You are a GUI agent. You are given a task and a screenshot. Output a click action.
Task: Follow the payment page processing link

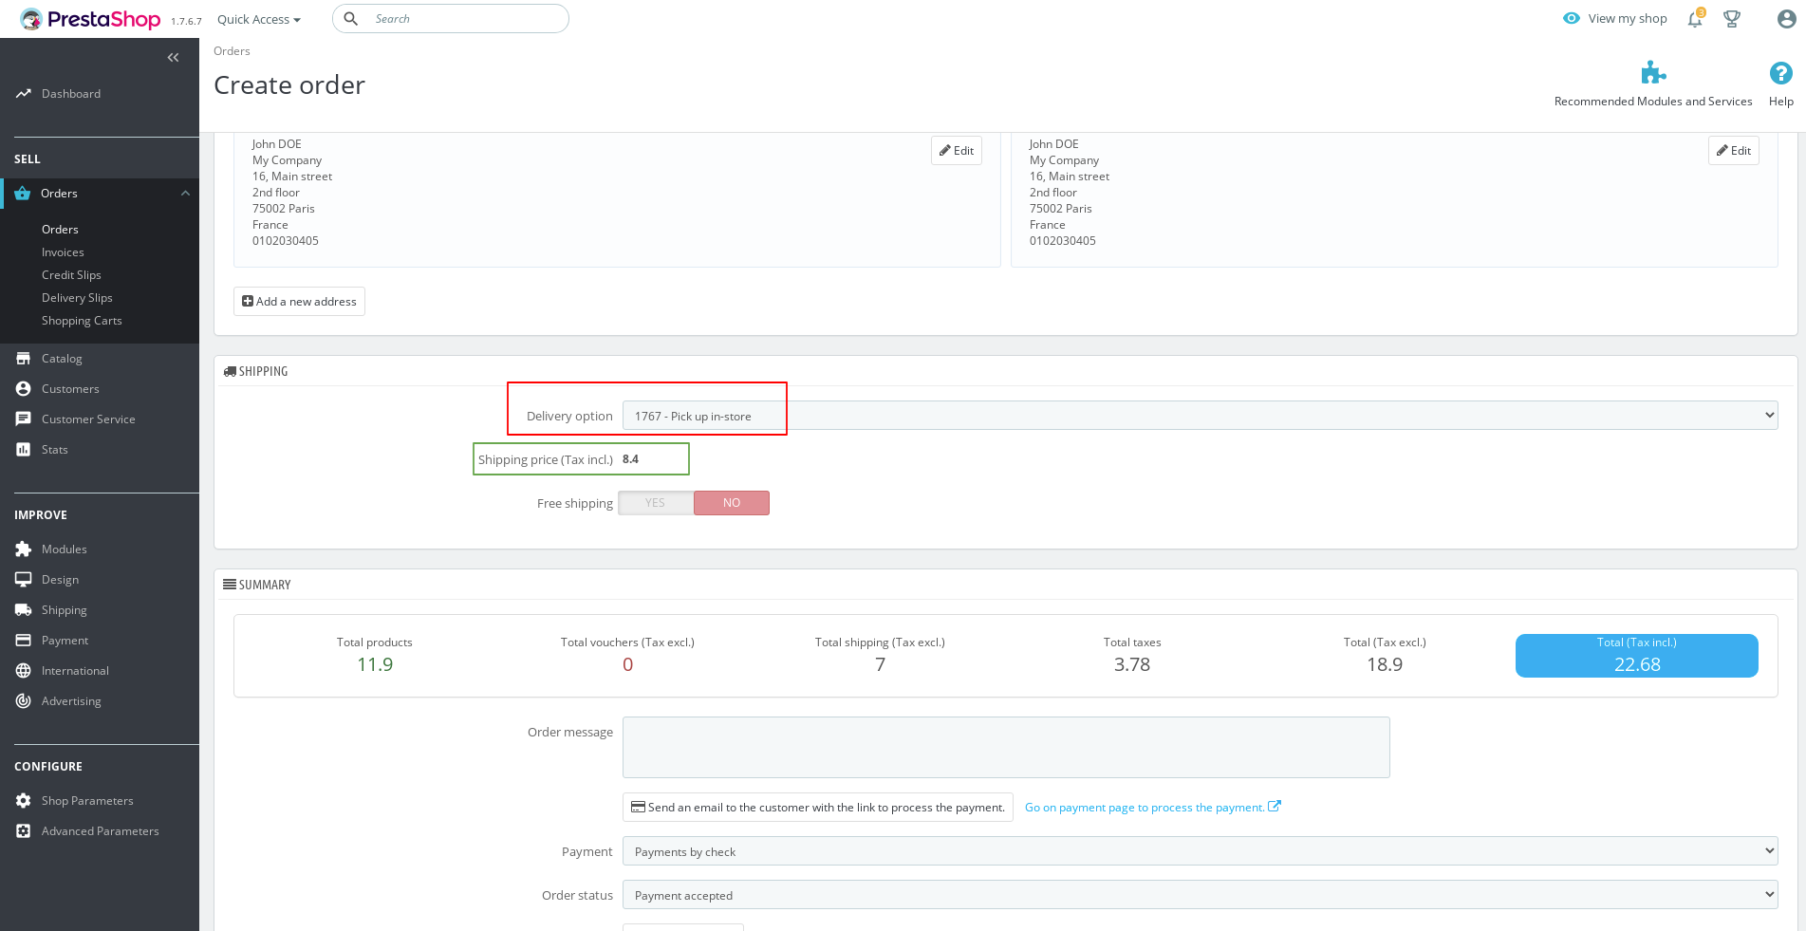coord(1145,807)
